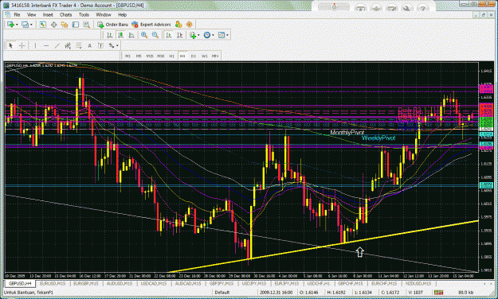Expand the Periods dropdown arrow
498x299 pixels.
[213, 35]
